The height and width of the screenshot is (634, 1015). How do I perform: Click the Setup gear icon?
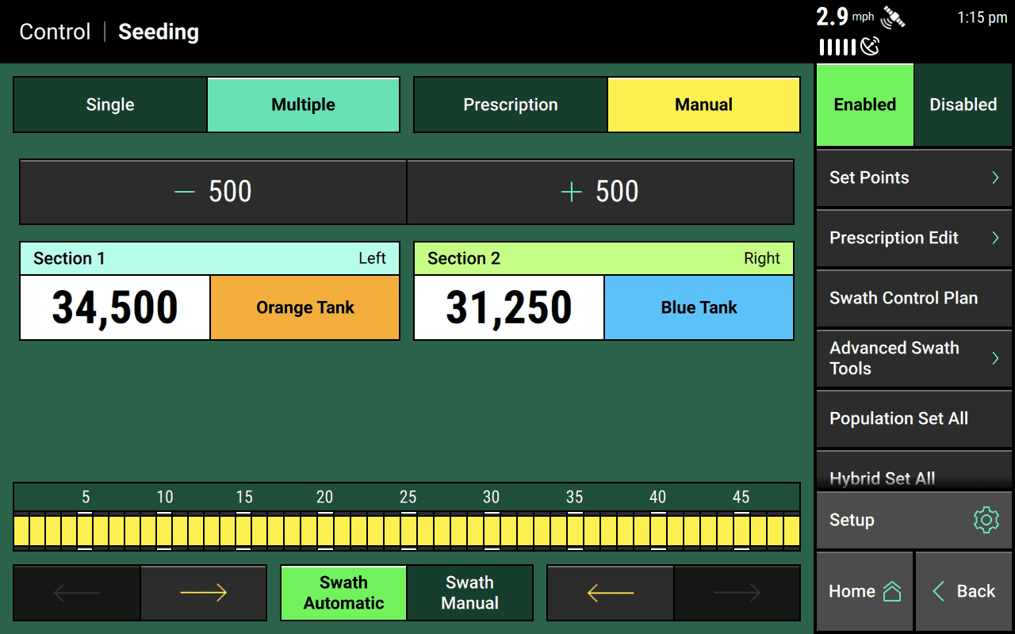985,520
